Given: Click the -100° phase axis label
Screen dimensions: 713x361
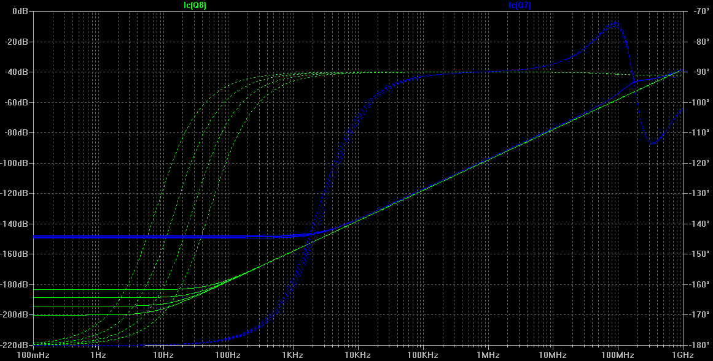Looking at the screenshot, I should click(x=699, y=102).
